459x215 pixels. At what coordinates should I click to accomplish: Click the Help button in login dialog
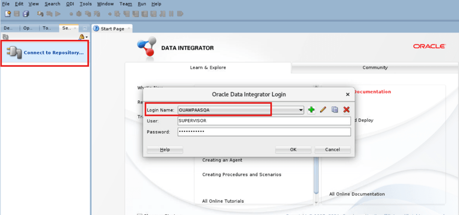click(x=165, y=150)
